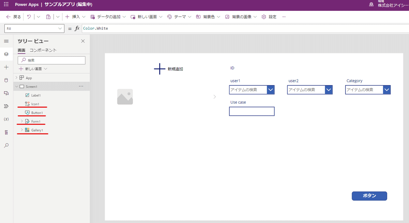Image resolution: width=409 pixels, height=223 pixels.
Task: Open the Power Automate panel icon
Action: [6, 106]
